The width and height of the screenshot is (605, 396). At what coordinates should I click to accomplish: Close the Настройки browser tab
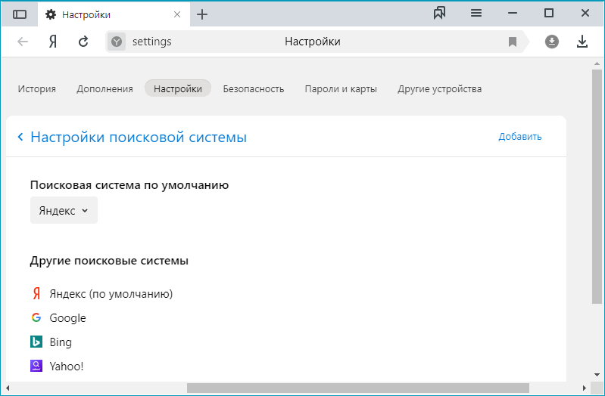[x=177, y=14]
